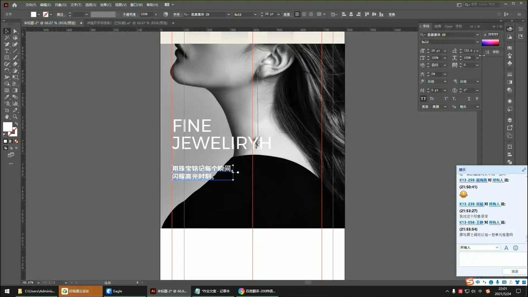
Task: Switch to the 段落 panel tab
Action: [x=438, y=26]
